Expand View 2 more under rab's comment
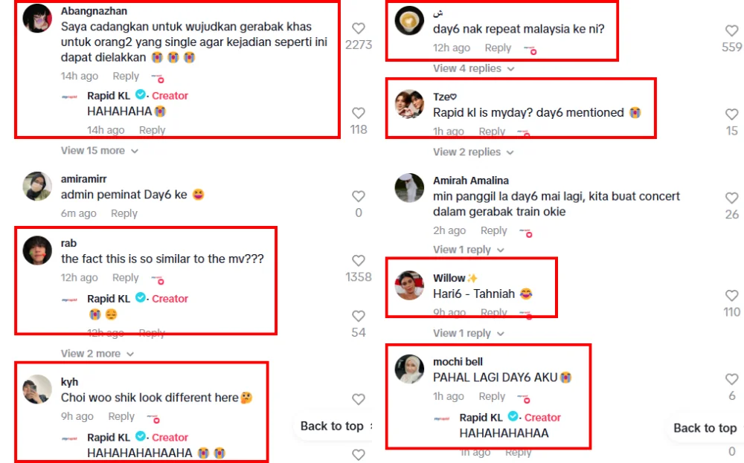Image resolution: width=744 pixels, height=463 pixels. (x=97, y=354)
